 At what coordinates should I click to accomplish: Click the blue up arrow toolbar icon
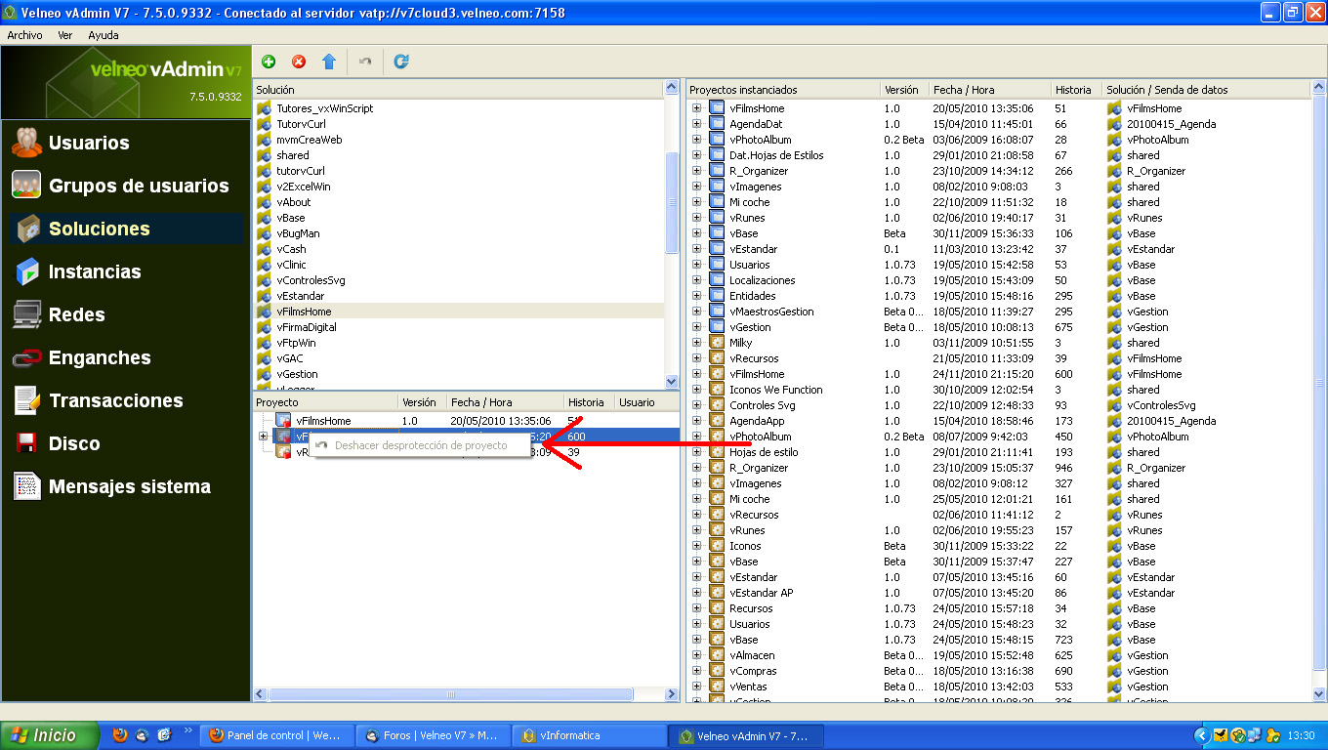329,62
